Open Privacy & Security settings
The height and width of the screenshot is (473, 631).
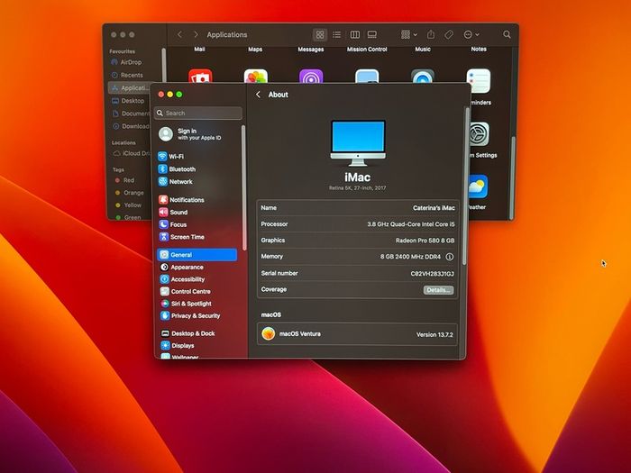pos(190,315)
